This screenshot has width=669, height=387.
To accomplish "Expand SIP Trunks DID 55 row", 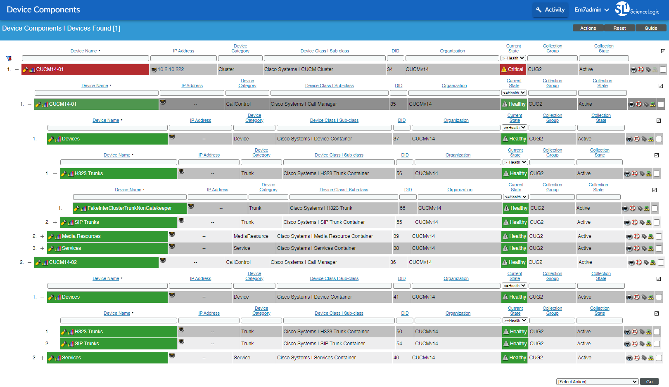I will point(55,222).
